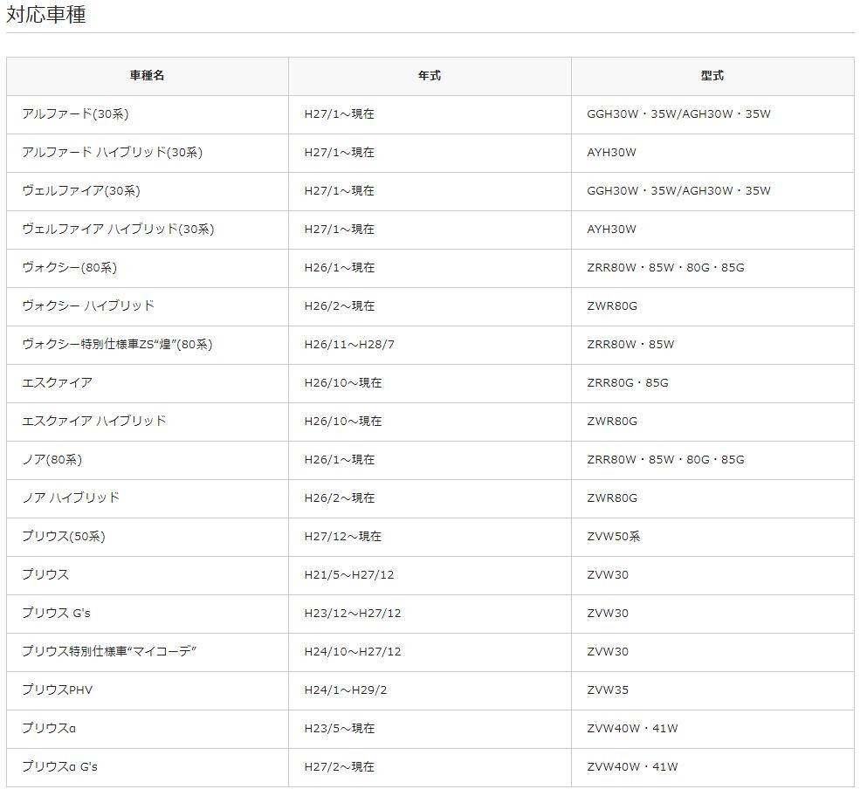Select the ノア(80系) cell
860x796 pixels.
point(147,459)
